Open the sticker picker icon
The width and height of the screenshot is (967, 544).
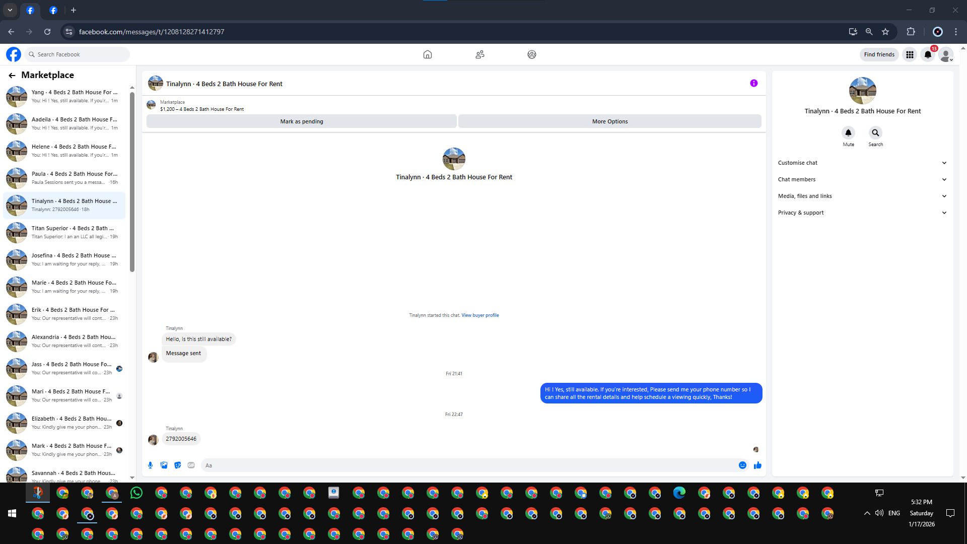tap(177, 465)
